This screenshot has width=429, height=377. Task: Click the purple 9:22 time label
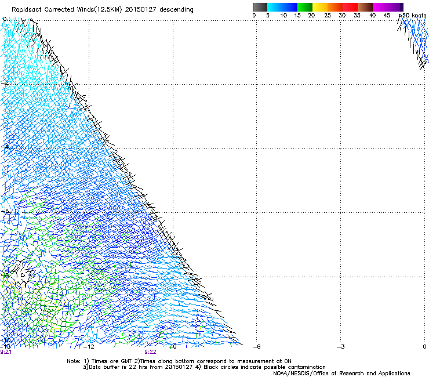coord(151,352)
